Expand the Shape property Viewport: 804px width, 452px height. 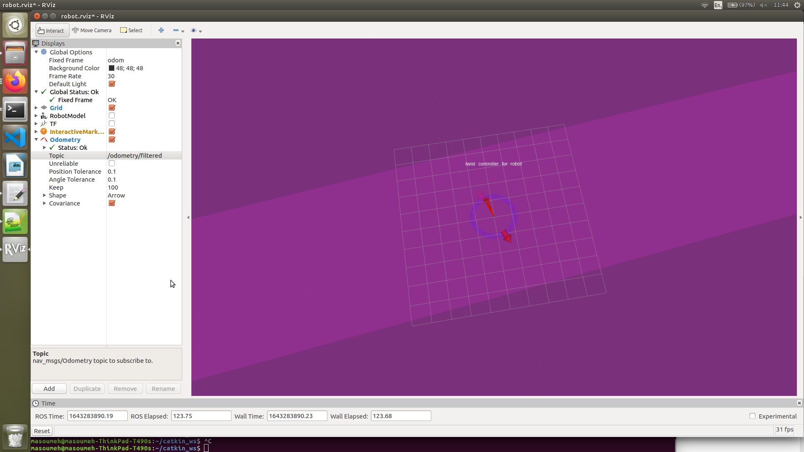tap(44, 195)
